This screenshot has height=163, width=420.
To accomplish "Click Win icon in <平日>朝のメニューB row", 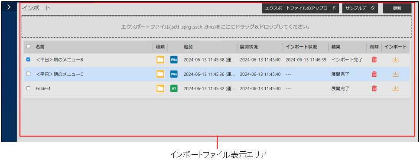I will (x=174, y=60).
